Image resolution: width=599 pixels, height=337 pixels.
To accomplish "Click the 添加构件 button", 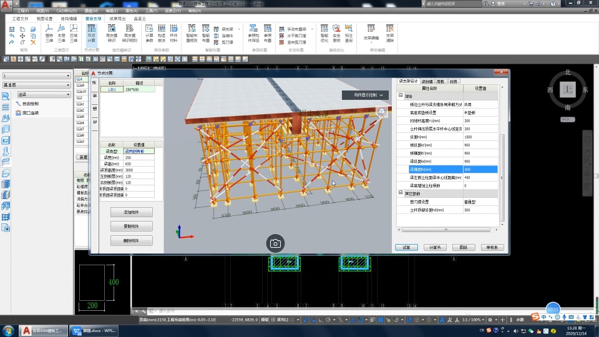I will (x=132, y=212).
